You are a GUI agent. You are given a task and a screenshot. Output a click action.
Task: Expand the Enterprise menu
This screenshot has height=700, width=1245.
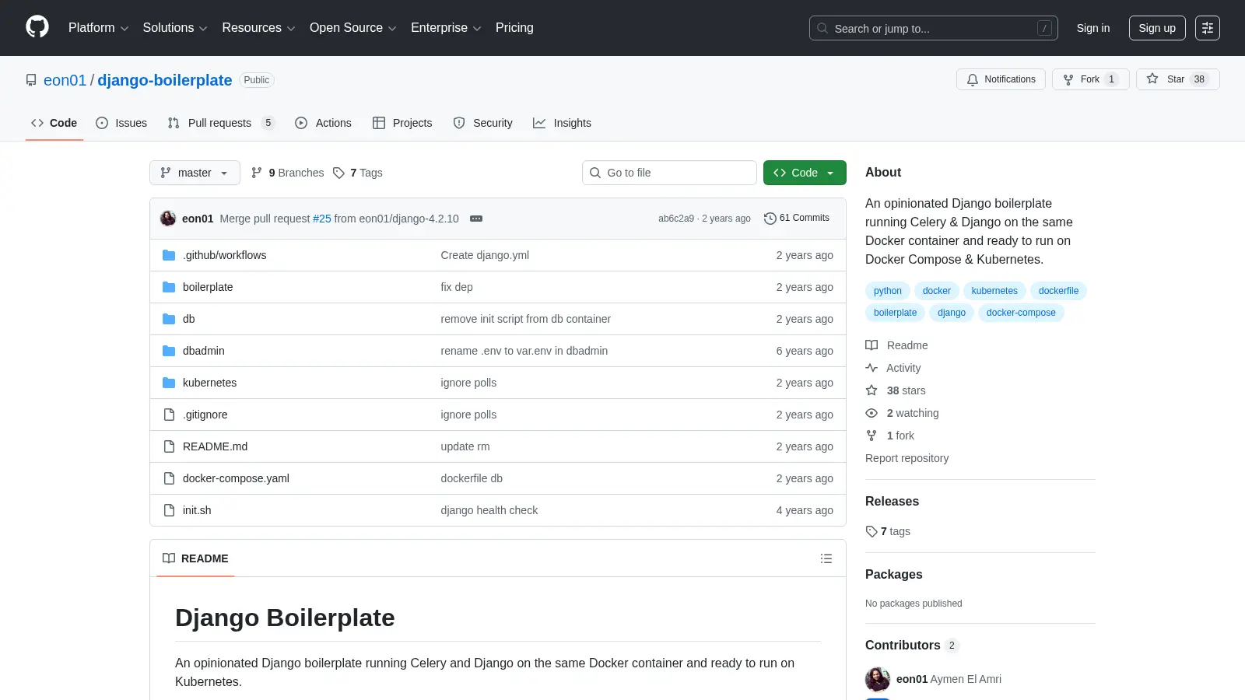tap(446, 28)
